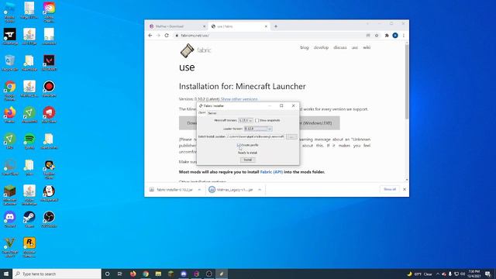The width and height of the screenshot is (496, 279).
Task: Open the Firefox desktop shortcut
Action: click(x=10, y=115)
